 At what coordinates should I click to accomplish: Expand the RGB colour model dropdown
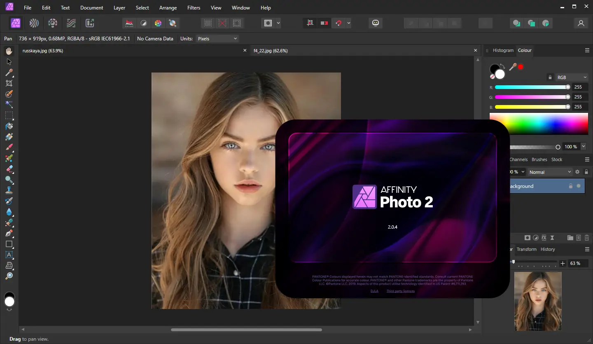(x=572, y=77)
